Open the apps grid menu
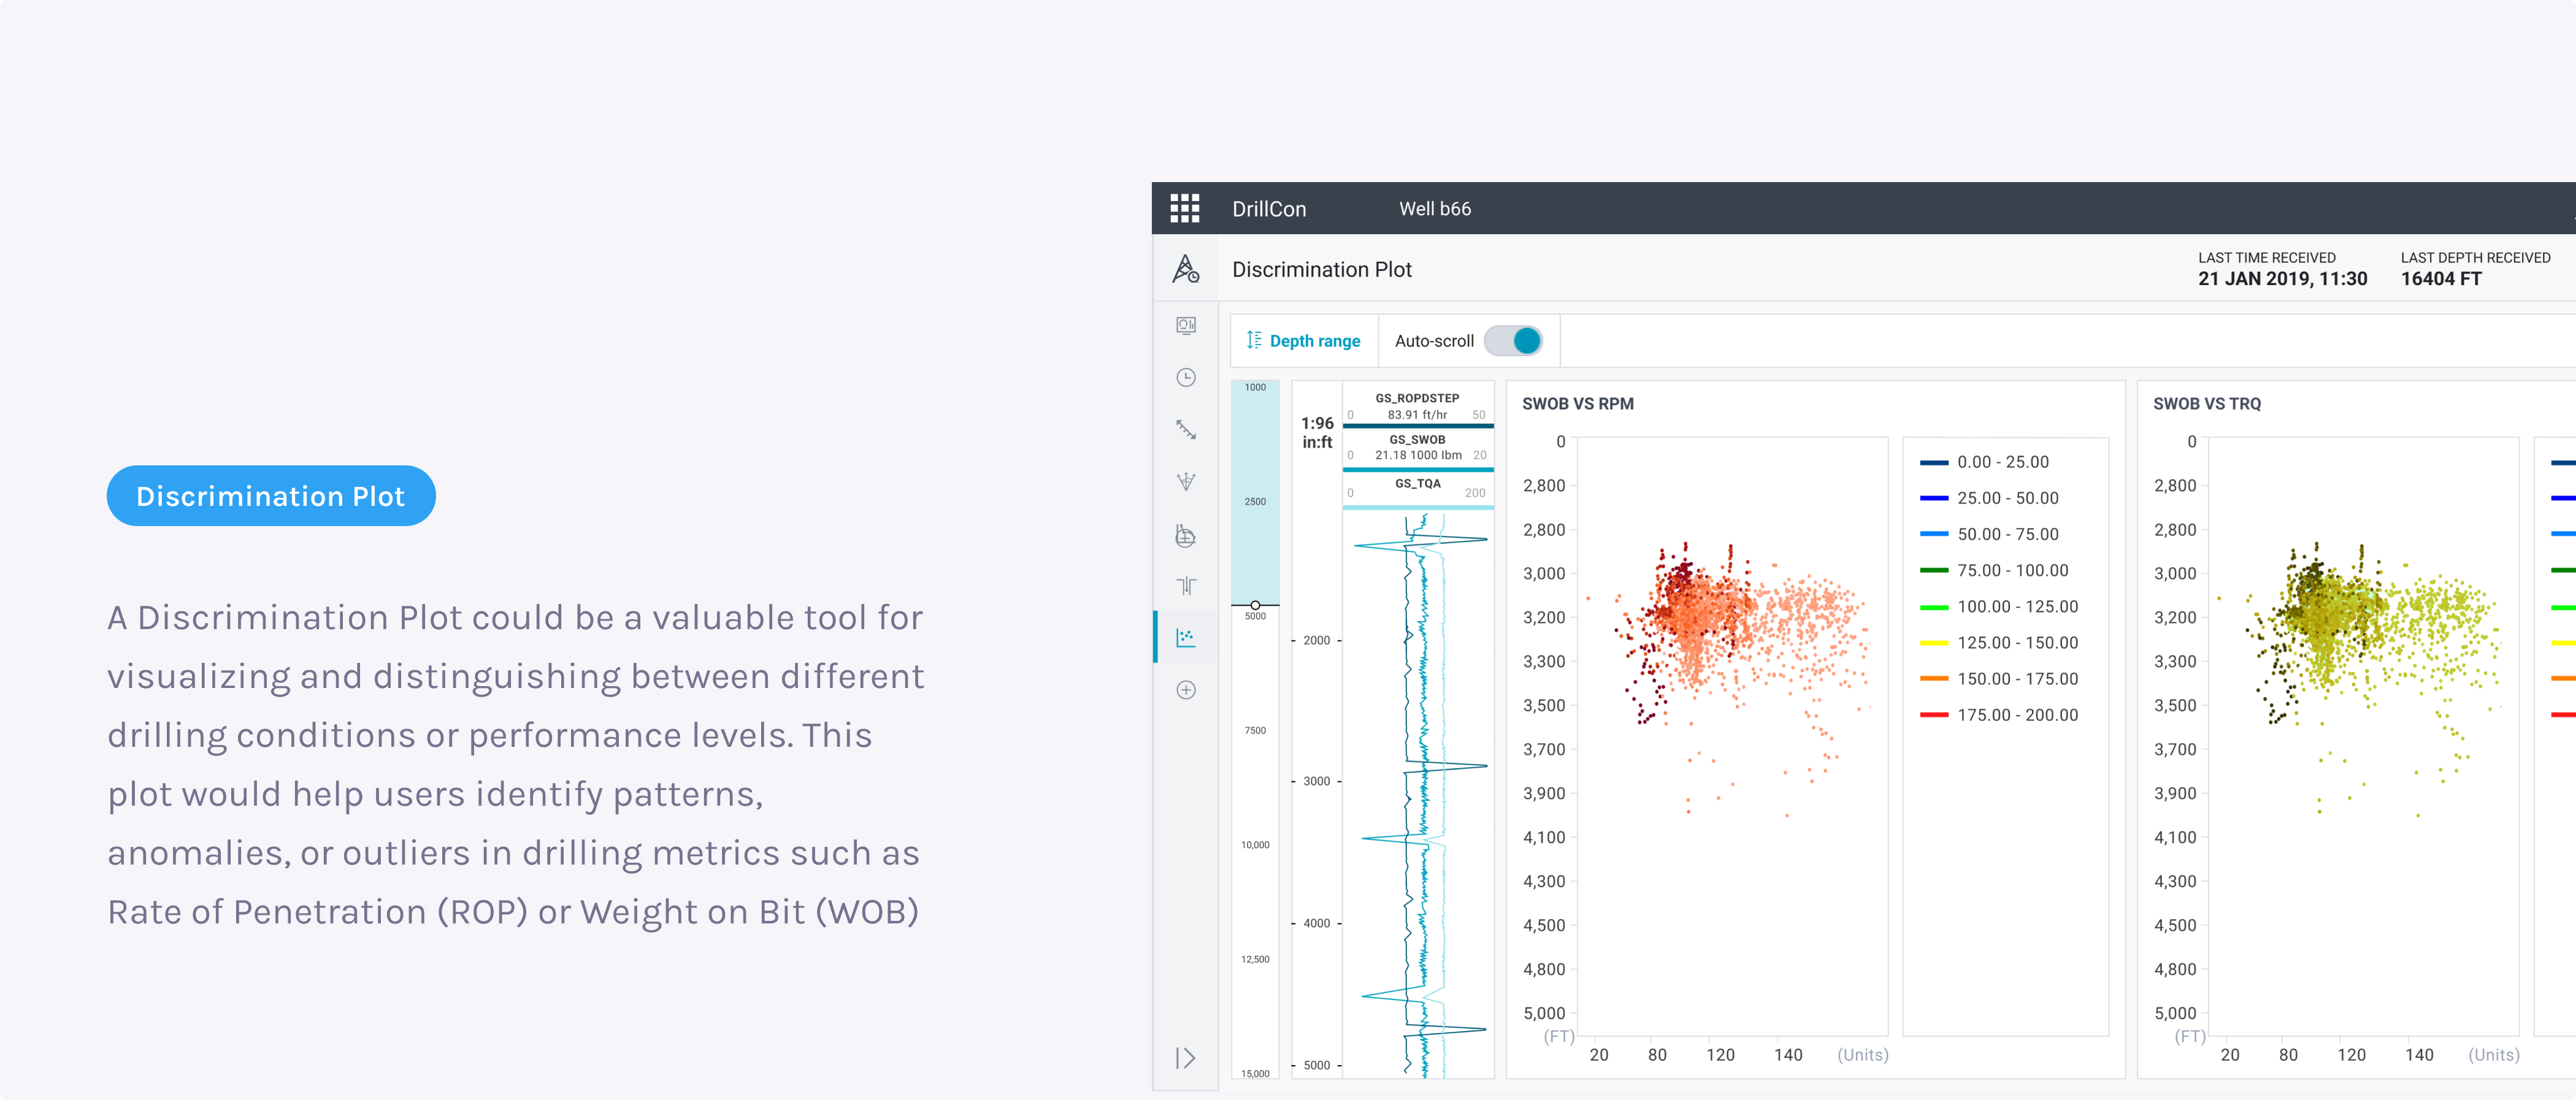This screenshot has height=1100, width=2576. tap(1184, 208)
